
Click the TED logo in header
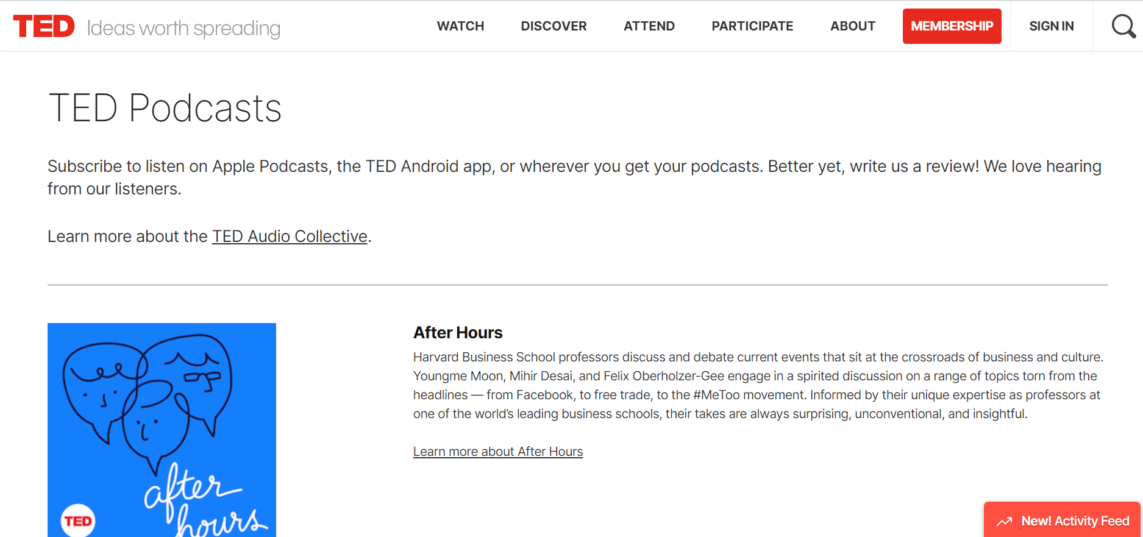[x=44, y=26]
